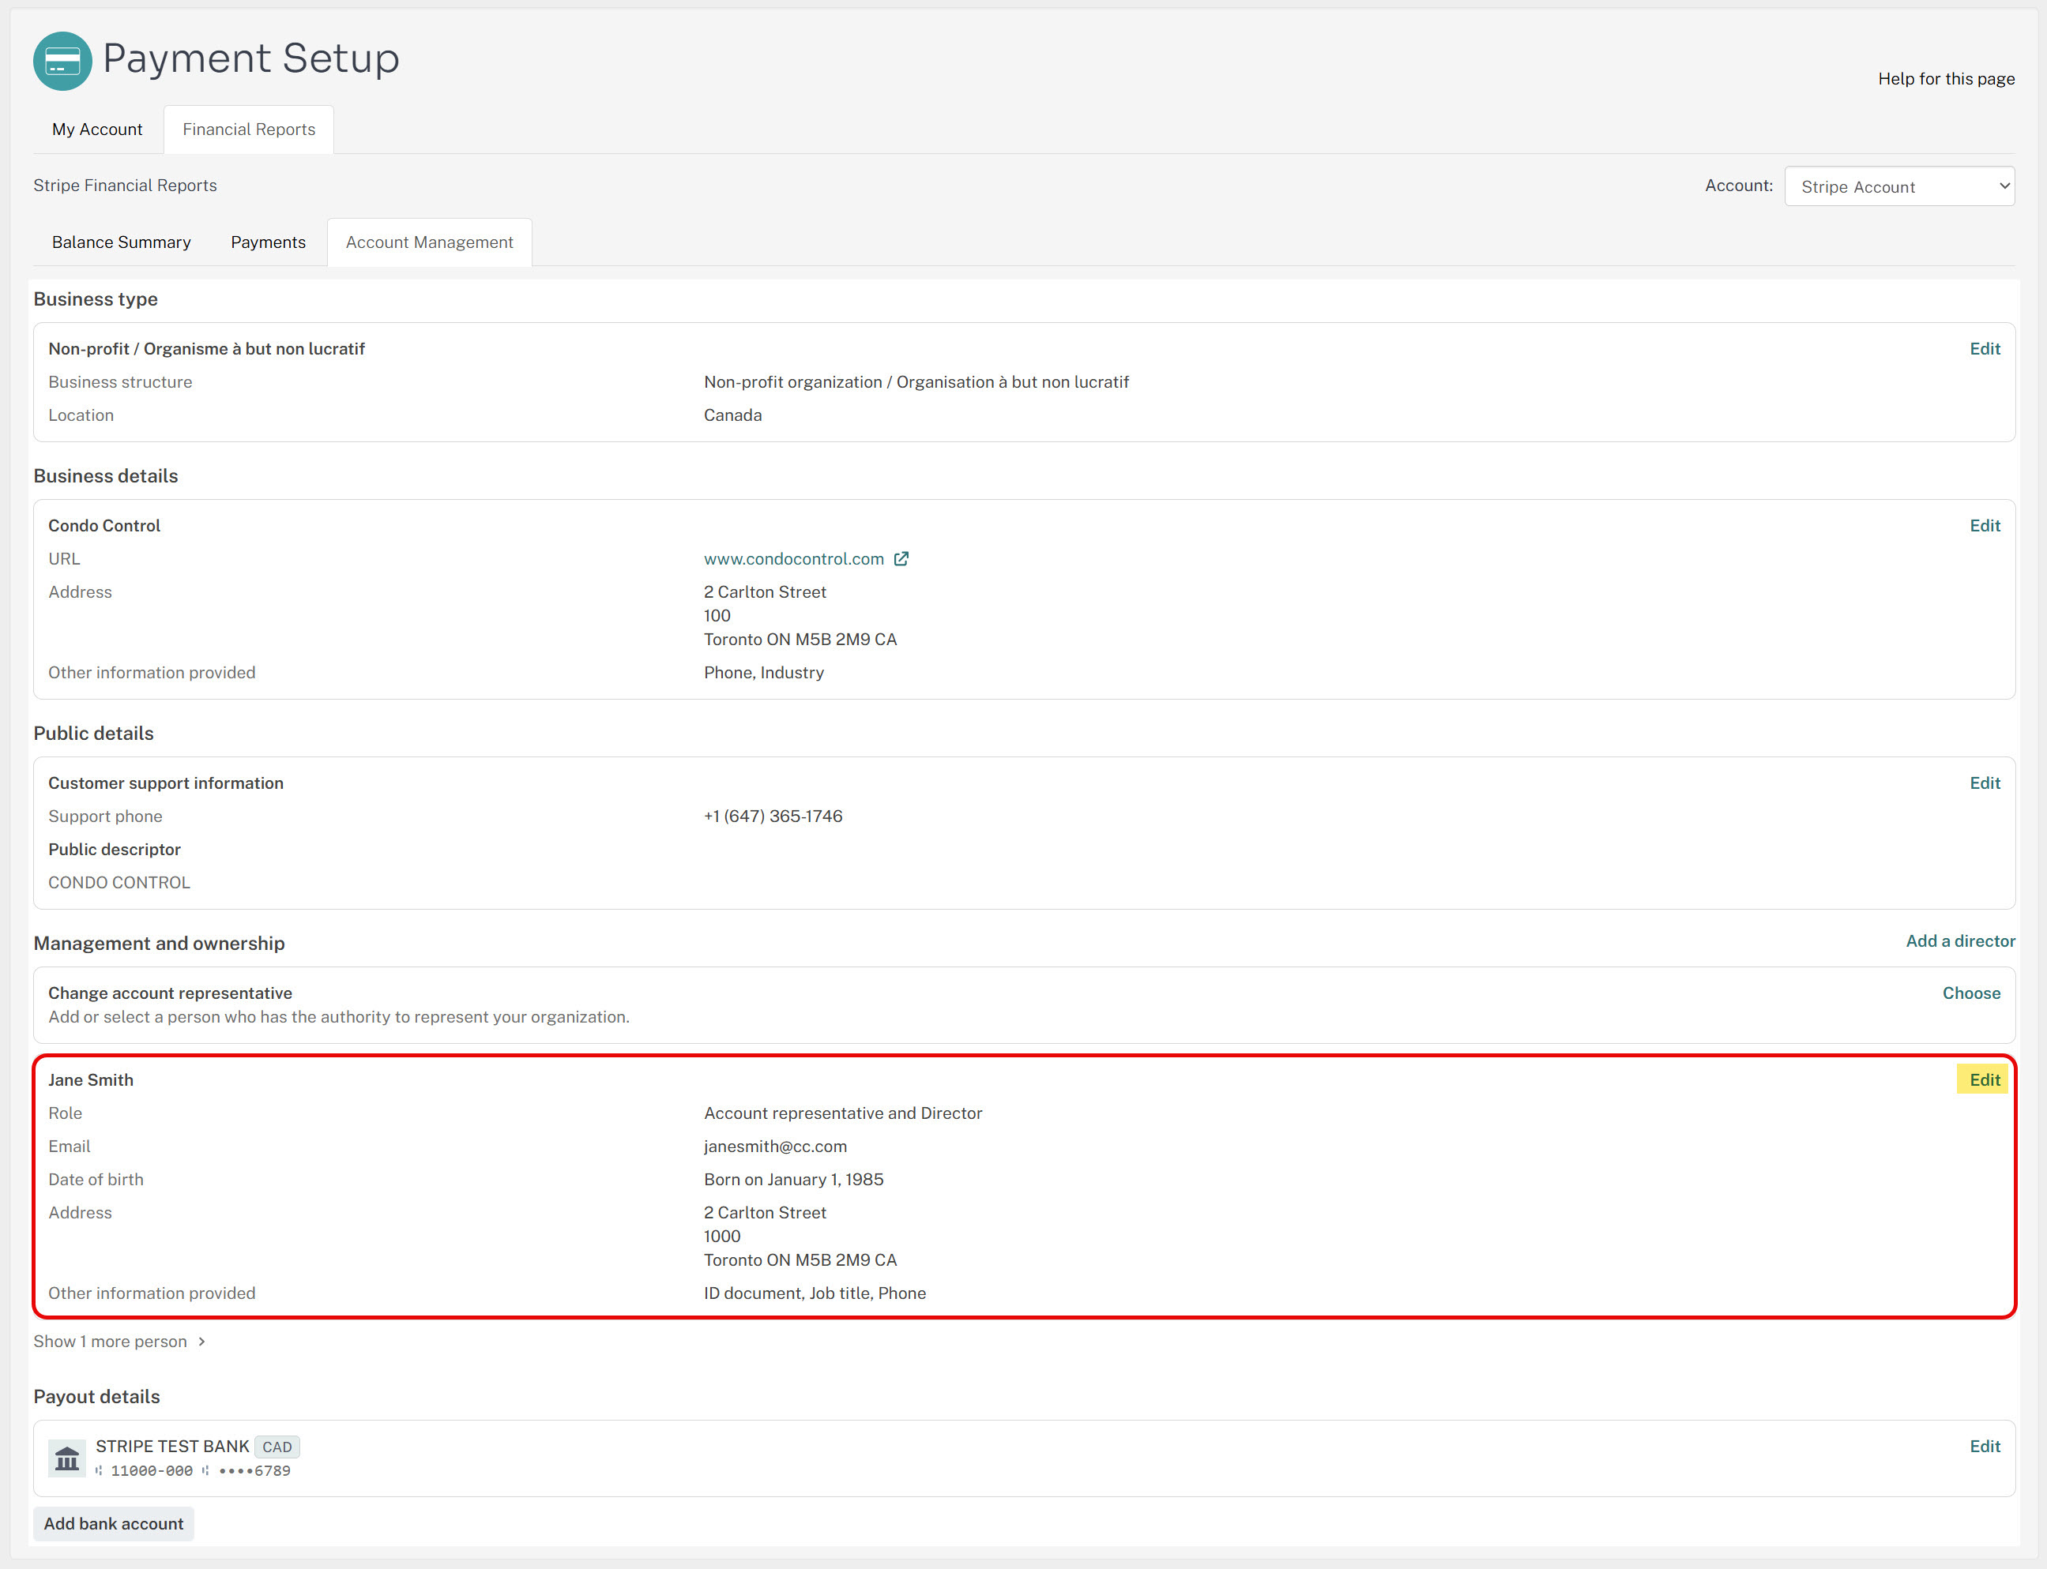Edit Customer support information
This screenshot has height=1569, width=2047.
pos(1985,783)
